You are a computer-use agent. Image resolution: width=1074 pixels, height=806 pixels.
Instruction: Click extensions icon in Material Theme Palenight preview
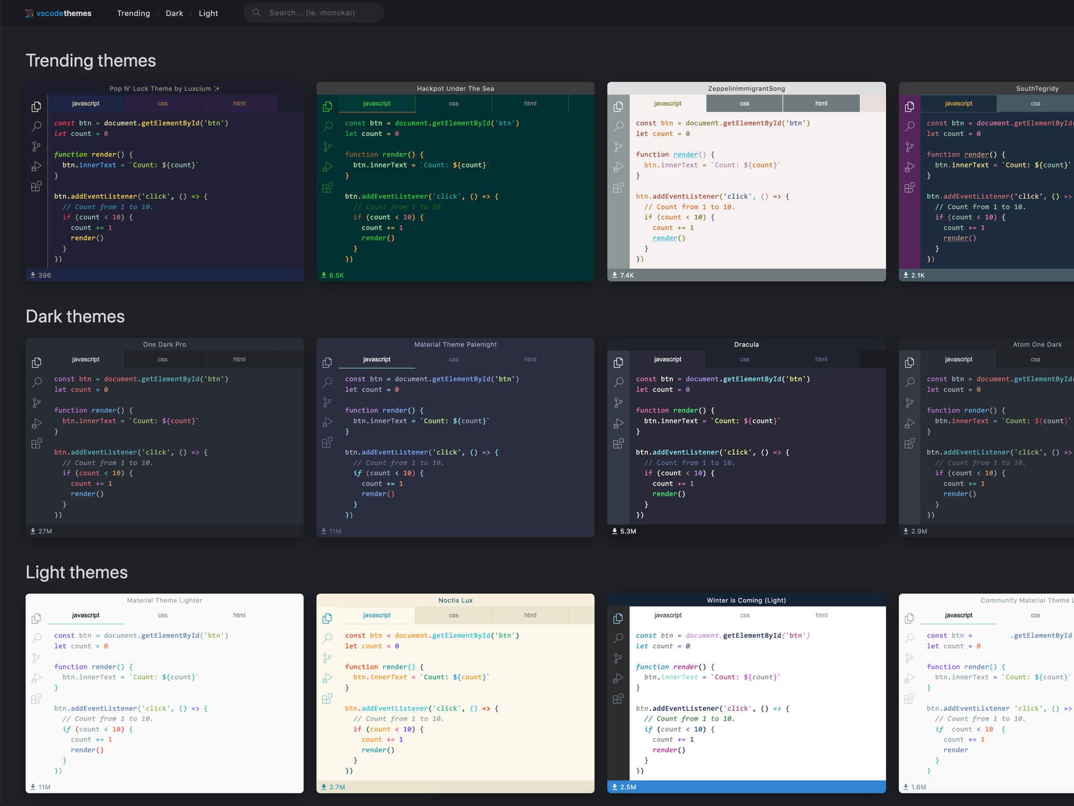(327, 443)
